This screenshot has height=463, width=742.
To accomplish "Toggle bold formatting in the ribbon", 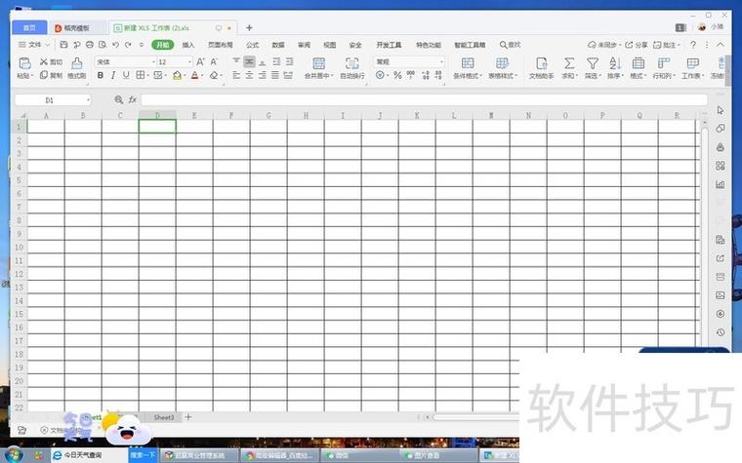I will click(x=101, y=75).
